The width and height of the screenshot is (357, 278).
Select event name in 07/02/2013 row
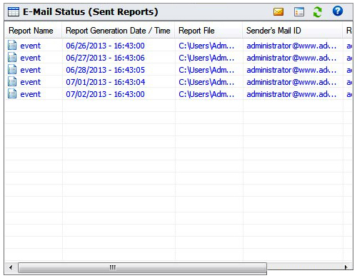click(31, 94)
